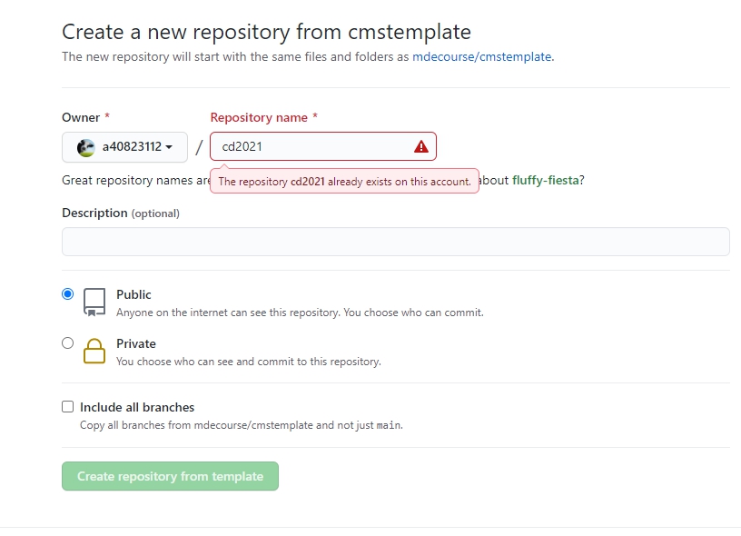Open the mdecourse/cmstemplate link
The image size is (741, 536).
[481, 56]
